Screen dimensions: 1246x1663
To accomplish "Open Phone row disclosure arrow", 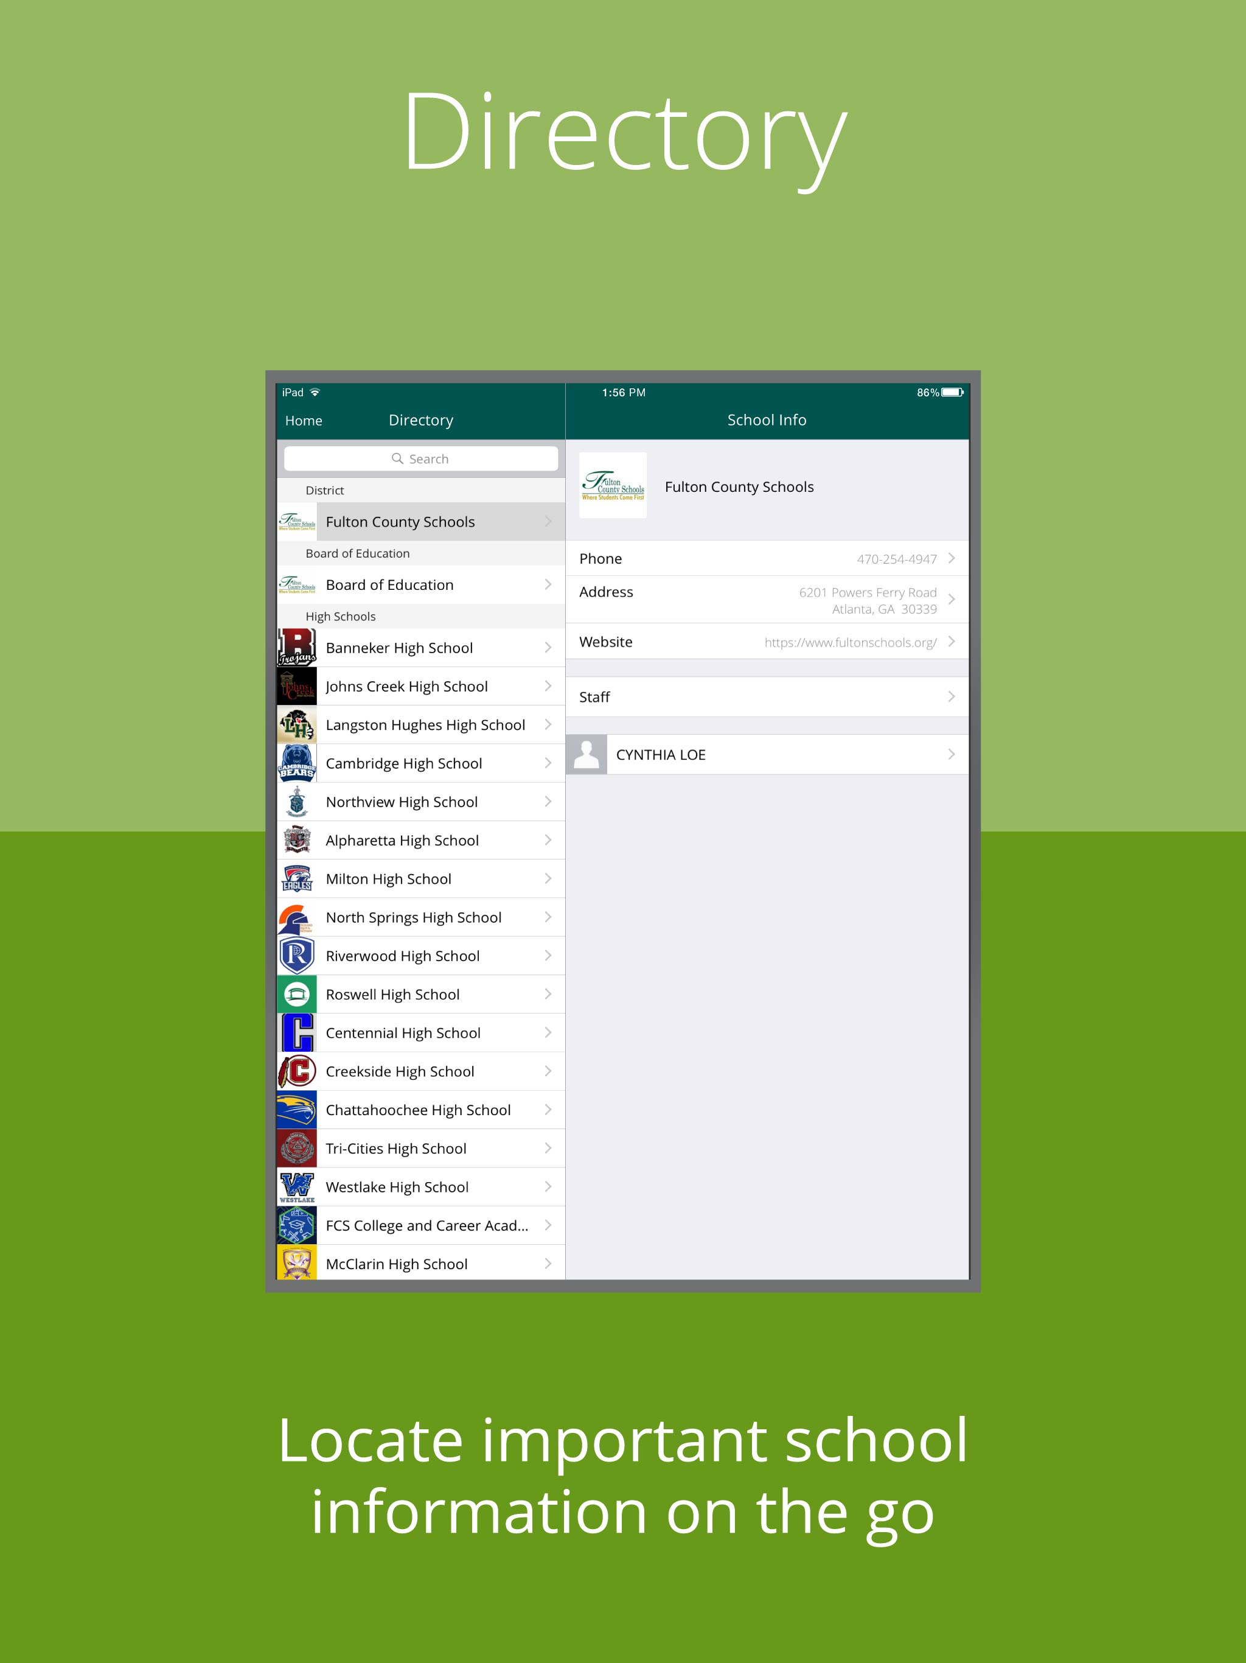I will (951, 559).
